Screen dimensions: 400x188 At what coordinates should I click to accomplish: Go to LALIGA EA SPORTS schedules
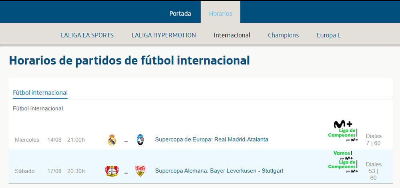[x=87, y=35]
